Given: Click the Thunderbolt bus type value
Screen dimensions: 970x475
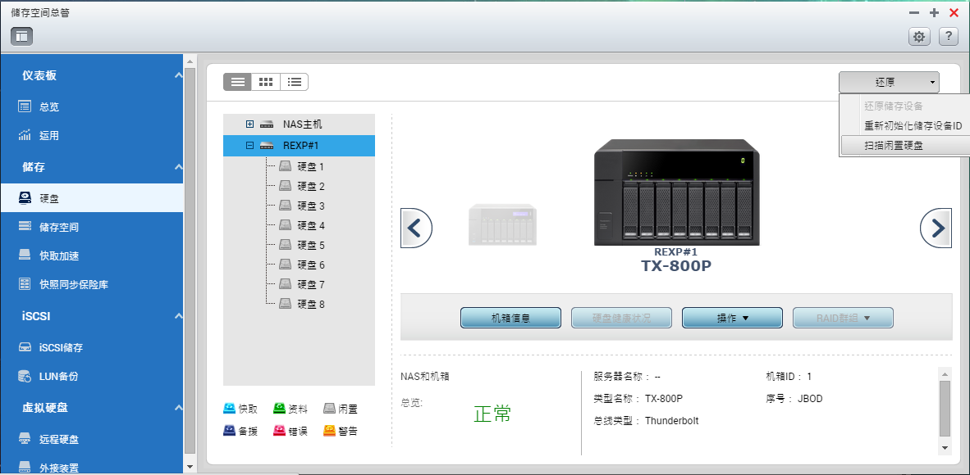Looking at the screenshot, I should 672,421.
